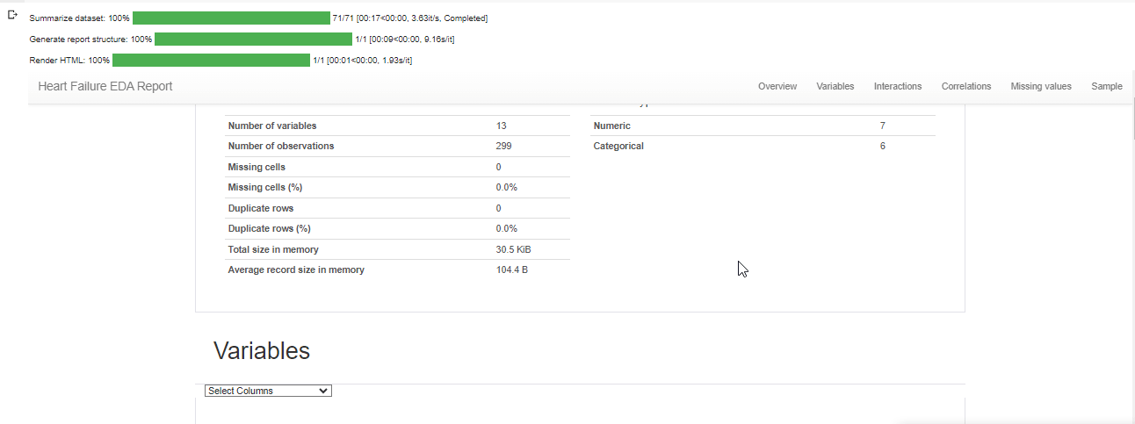The width and height of the screenshot is (1135, 424).
Task: Jump to Variables section in navbar
Action: pyautogui.click(x=835, y=86)
